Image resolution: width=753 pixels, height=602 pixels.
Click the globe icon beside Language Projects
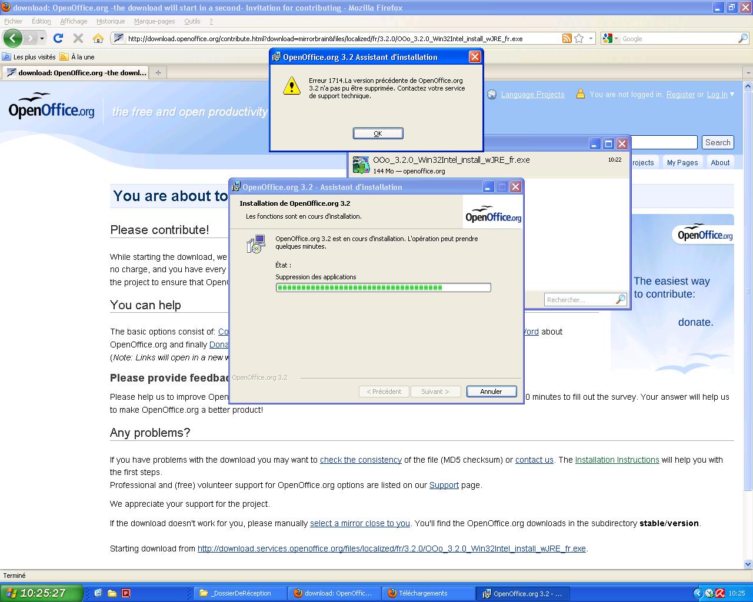[x=492, y=95]
